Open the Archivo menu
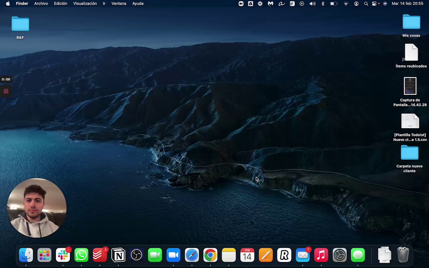 coord(41,3)
